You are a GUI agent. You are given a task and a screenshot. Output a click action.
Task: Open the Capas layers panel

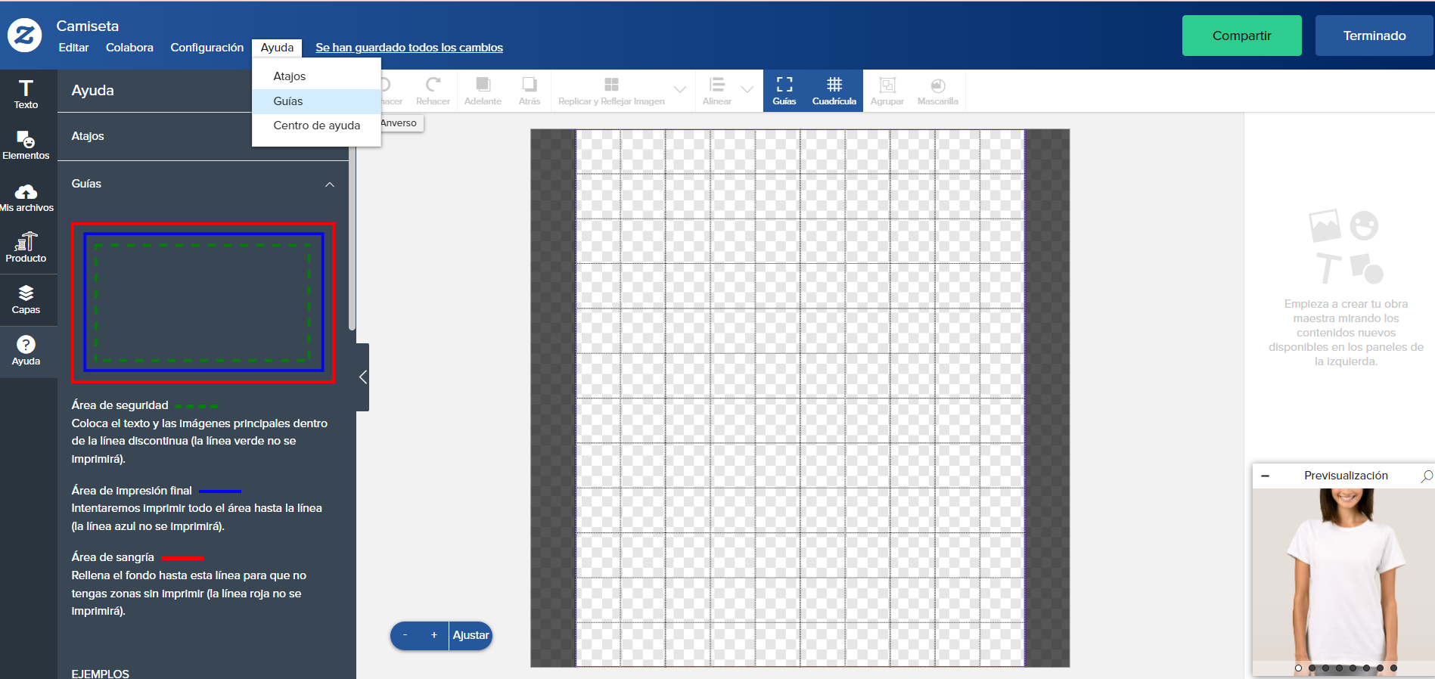tap(26, 299)
